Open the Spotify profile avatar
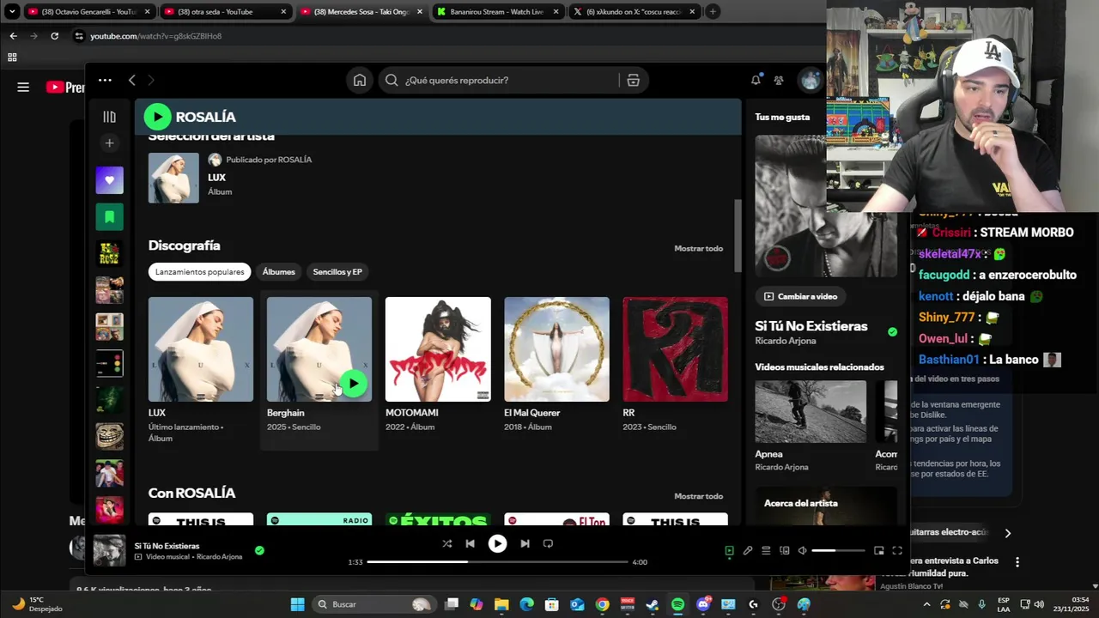The image size is (1099, 618). point(810,80)
